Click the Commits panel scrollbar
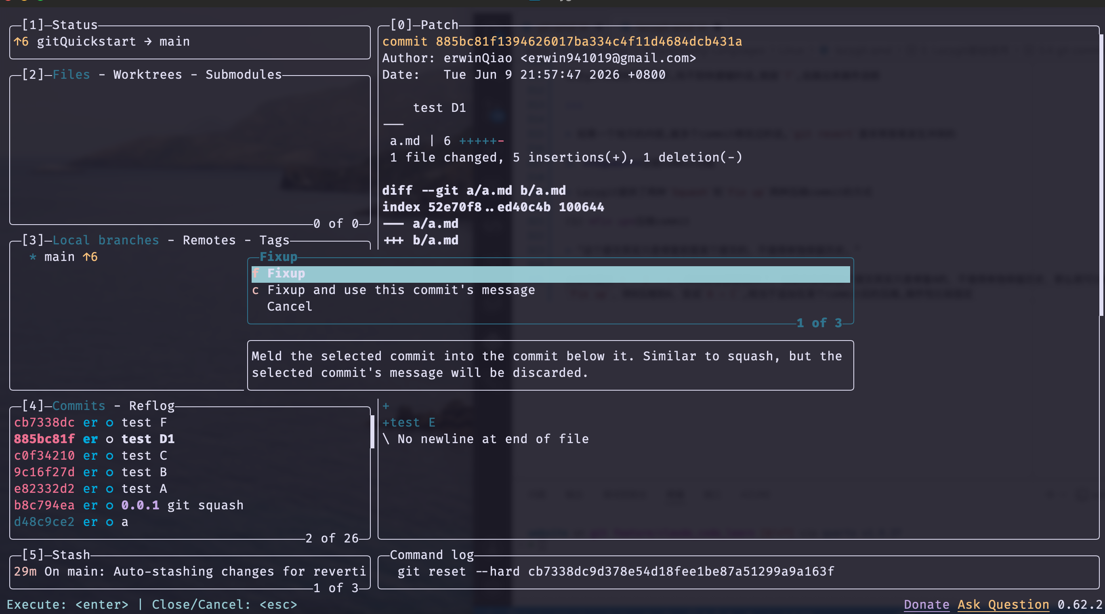The width and height of the screenshot is (1105, 614). point(372,431)
